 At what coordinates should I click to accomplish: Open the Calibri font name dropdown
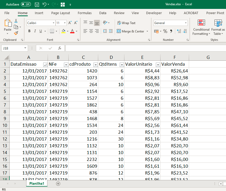(53, 23)
